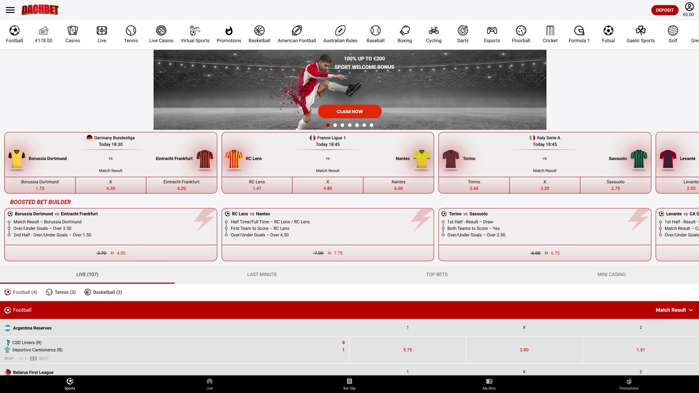Select the Floorball sport

click(x=521, y=34)
